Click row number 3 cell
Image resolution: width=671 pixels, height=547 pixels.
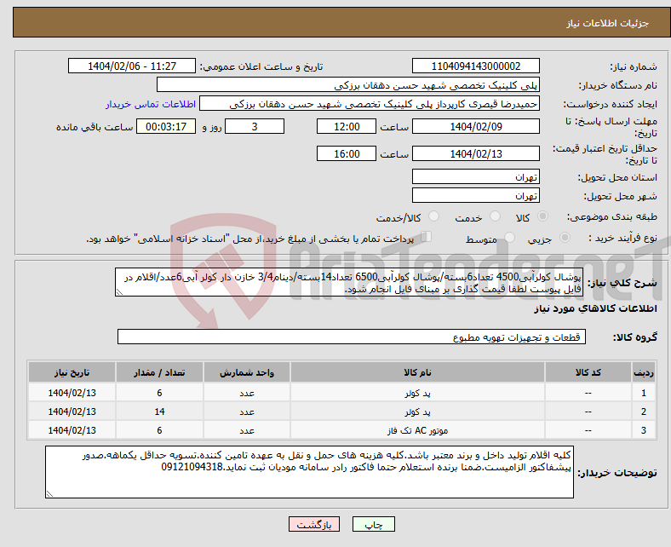pos(644,430)
